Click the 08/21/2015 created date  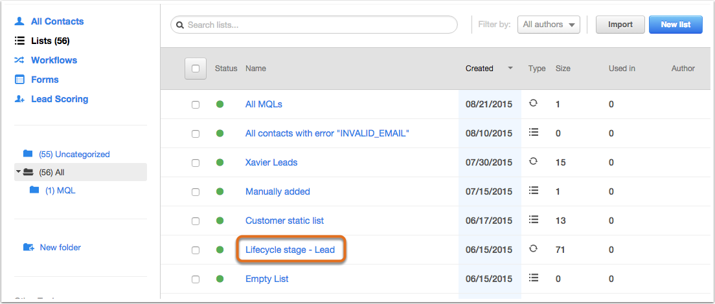(x=489, y=104)
